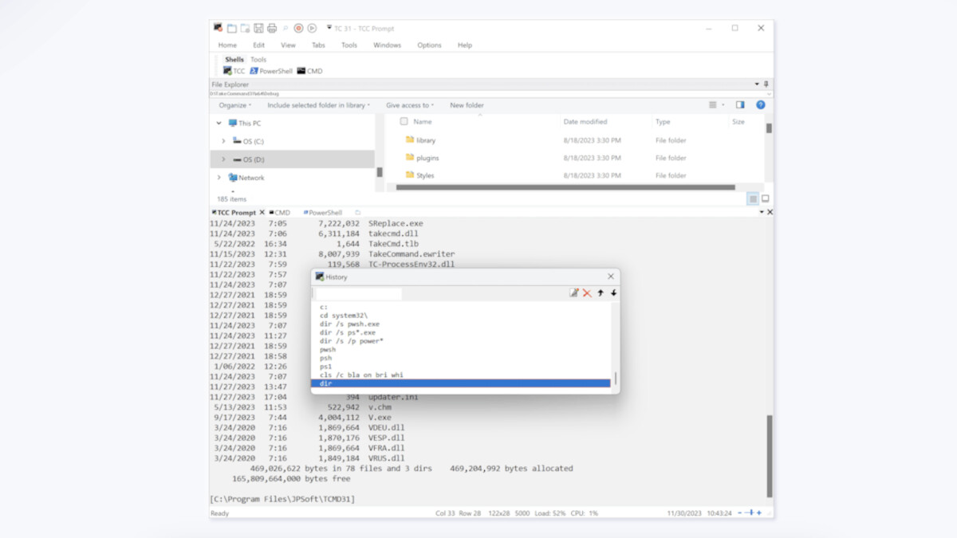The image size is (957, 538).
Task: Open the Options menu
Action: pos(429,45)
